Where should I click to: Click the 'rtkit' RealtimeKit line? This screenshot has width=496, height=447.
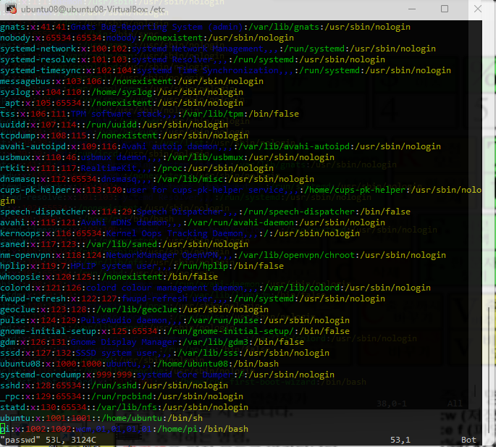click(x=137, y=168)
